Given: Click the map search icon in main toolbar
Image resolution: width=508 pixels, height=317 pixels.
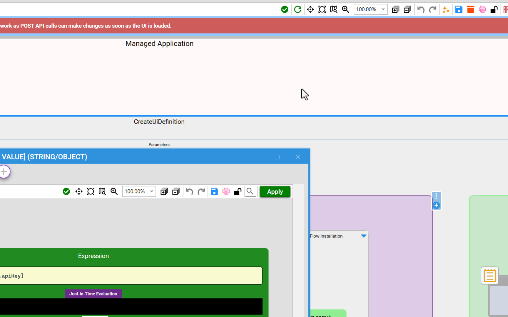Looking at the screenshot, I should pyautogui.click(x=333, y=9).
